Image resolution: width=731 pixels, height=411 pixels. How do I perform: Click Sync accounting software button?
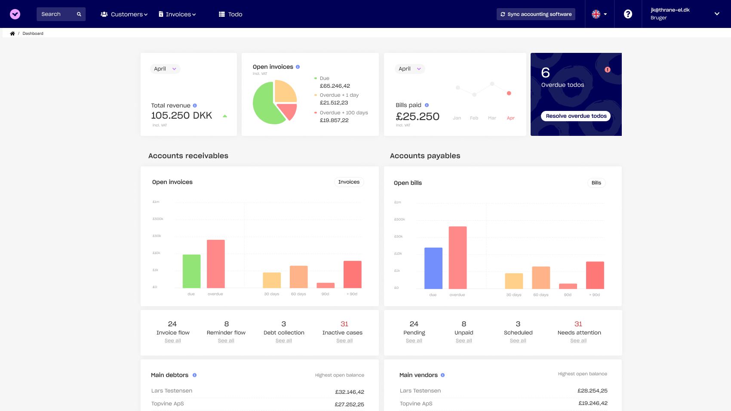[x=536, y=14]
